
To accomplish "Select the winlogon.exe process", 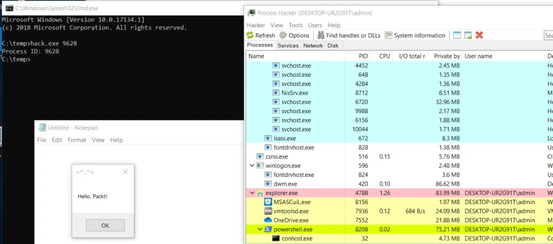I will click(399, 166).
